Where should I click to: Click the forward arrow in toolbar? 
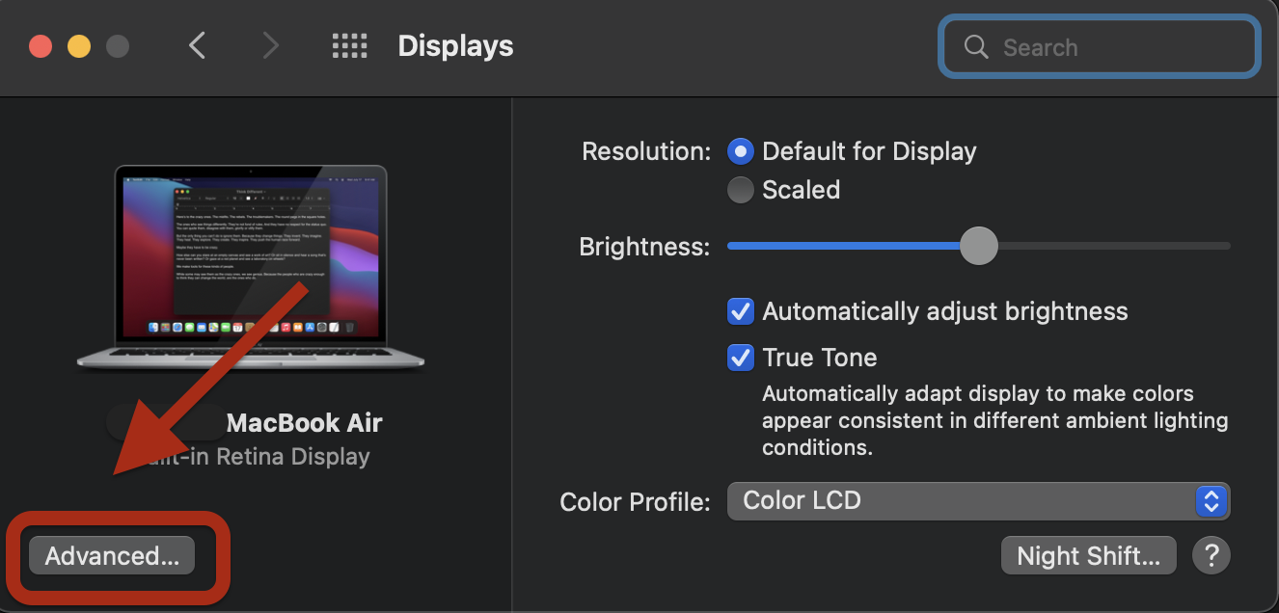271,46
